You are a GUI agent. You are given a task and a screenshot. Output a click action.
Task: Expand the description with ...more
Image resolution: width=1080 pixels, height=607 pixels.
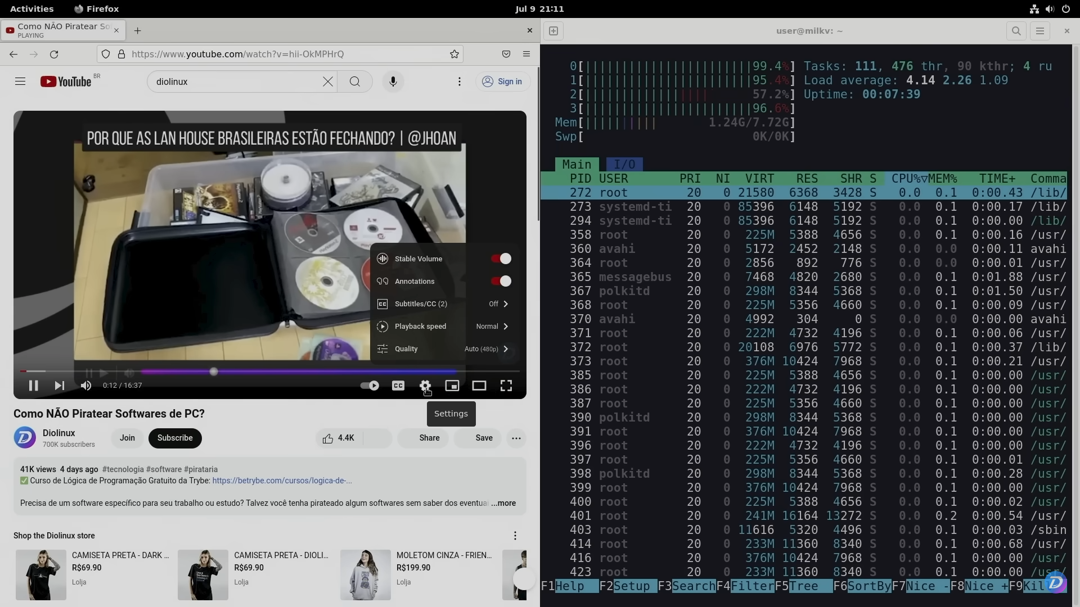coord(503,504)
